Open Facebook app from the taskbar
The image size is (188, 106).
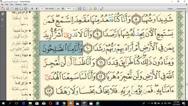(x=57, y=103)
